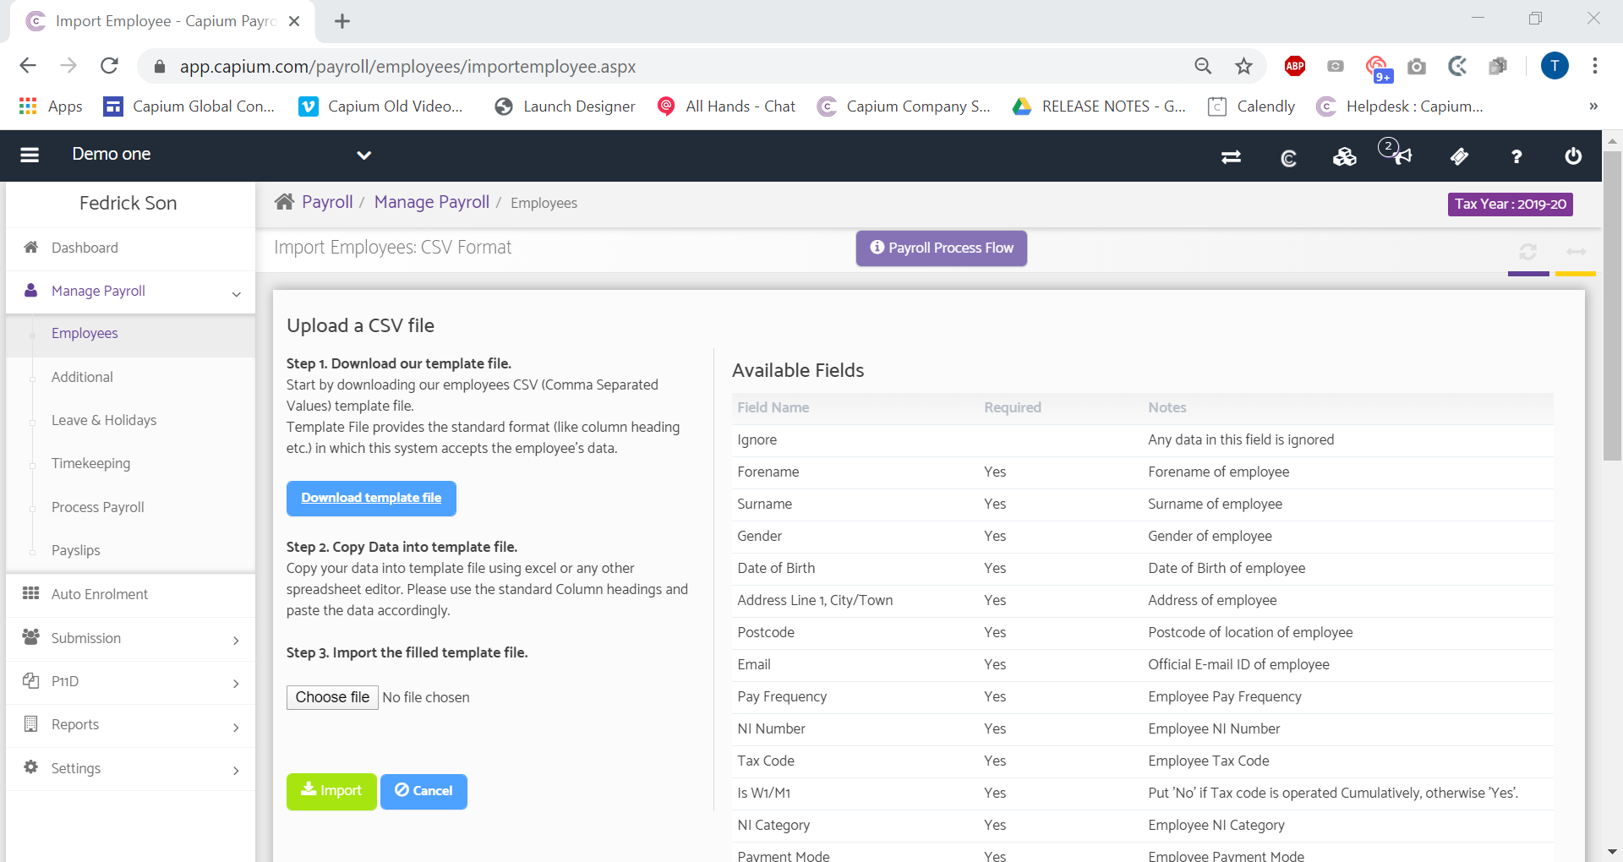The height and width of the screenshot is (862, 1623).
Task: Follow Manage Payroll breadcrumb link
Action: (432, 202)
